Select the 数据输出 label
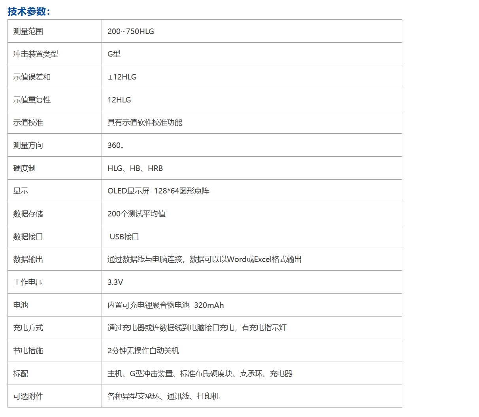The image size is (479, 417). [28, 260]
